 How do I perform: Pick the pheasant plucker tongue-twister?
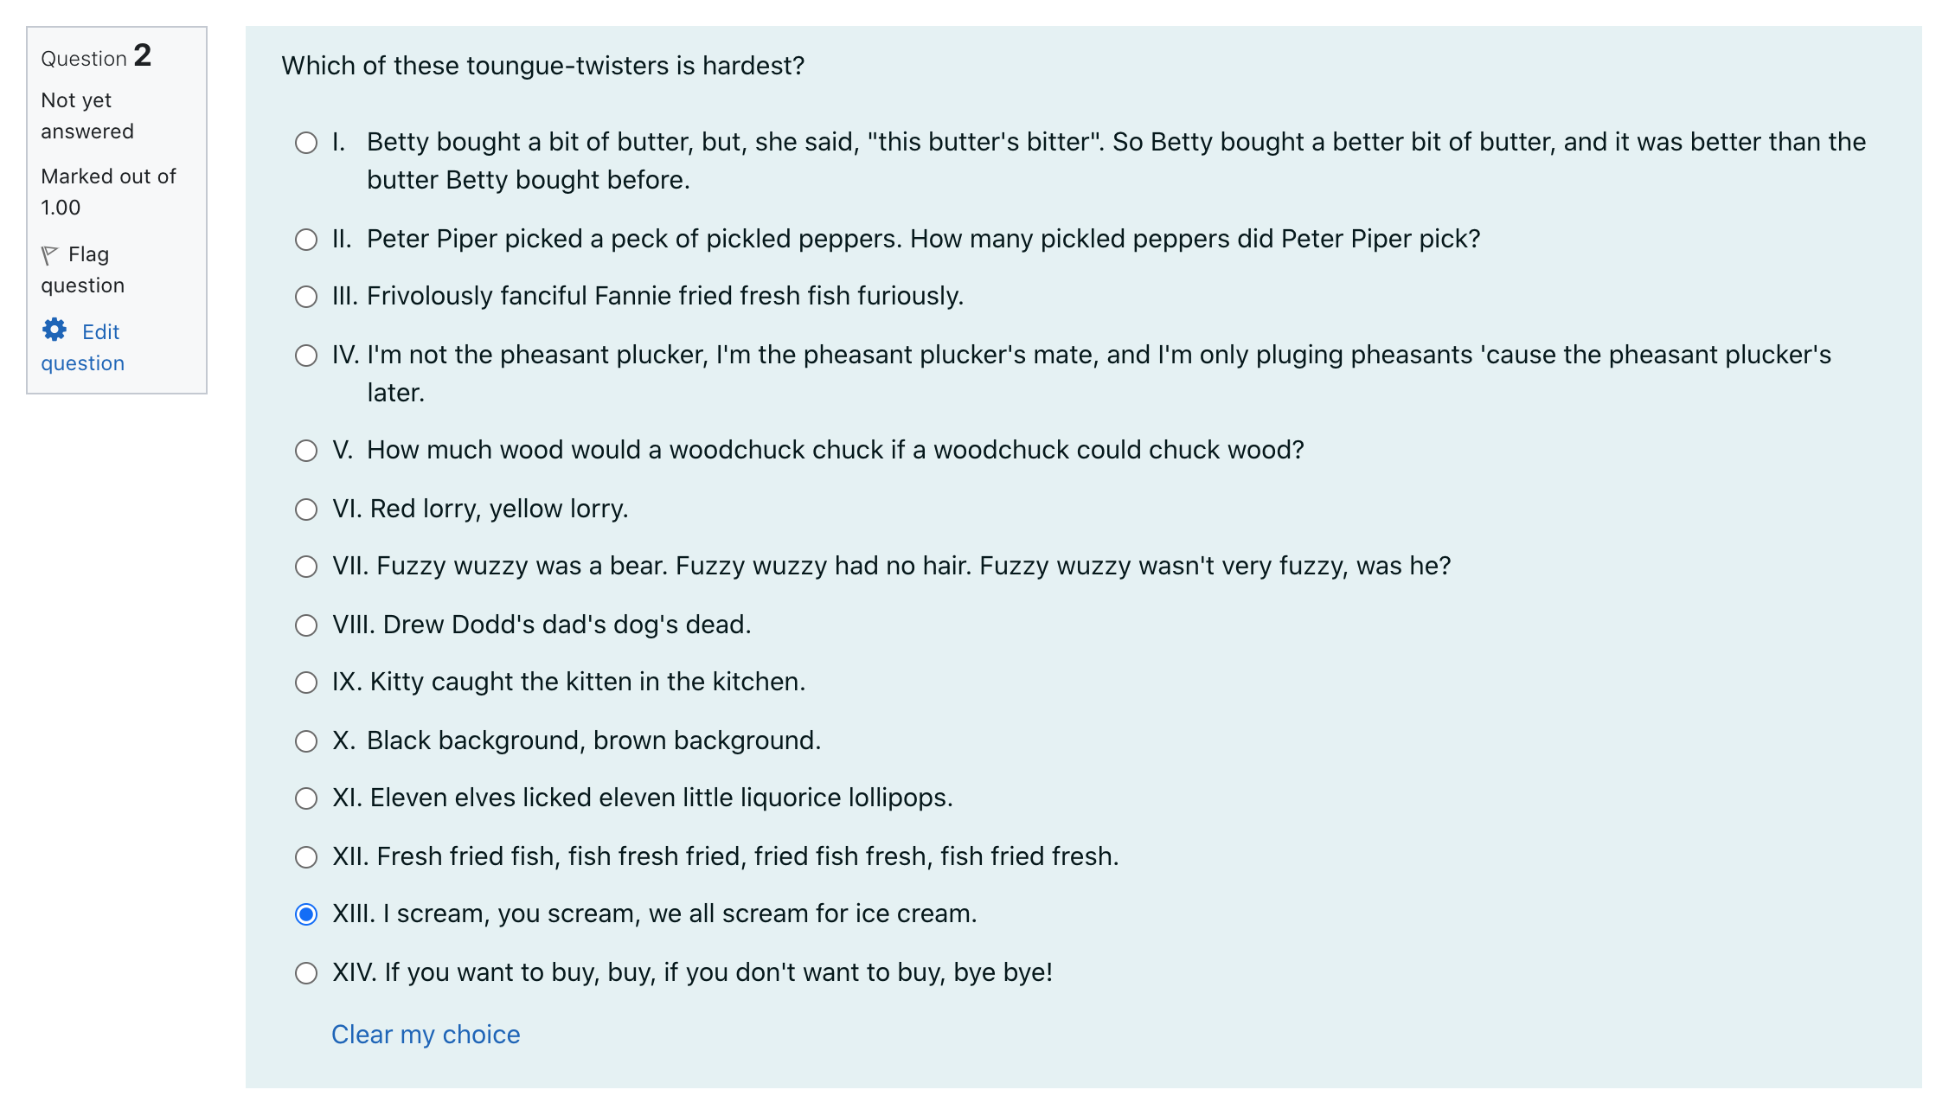coord(306,356)
